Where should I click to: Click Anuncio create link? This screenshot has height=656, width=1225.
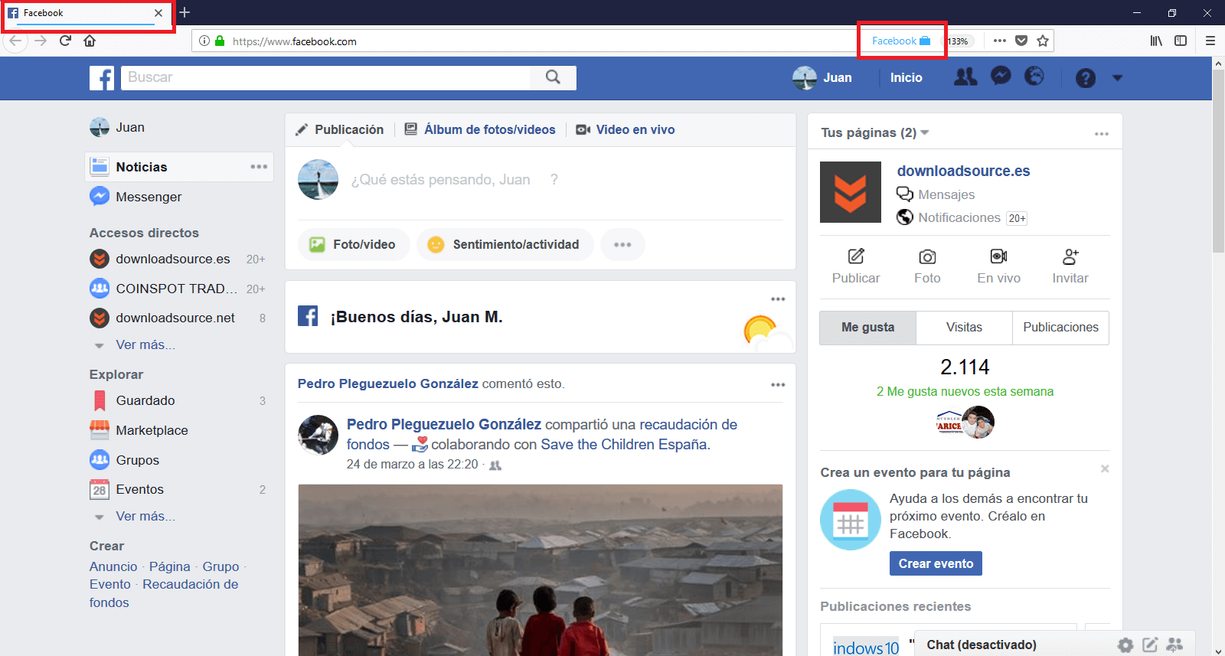pyautogui.click(x=113, y=566)
